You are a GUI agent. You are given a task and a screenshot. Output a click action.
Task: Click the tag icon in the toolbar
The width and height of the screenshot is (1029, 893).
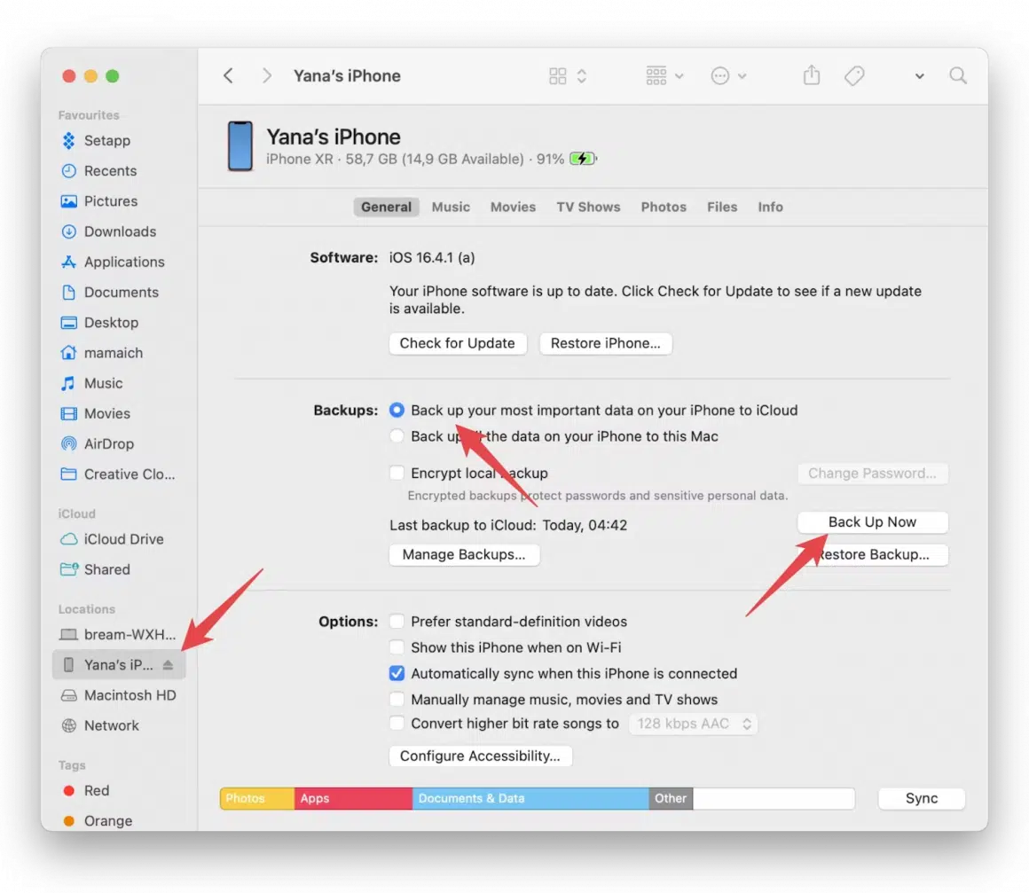click(x=854, y=76)
